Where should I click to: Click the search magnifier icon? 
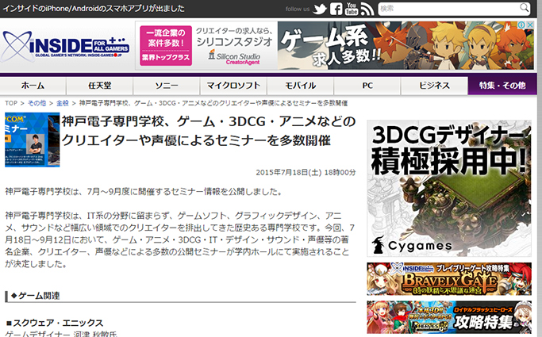[524, 8]
